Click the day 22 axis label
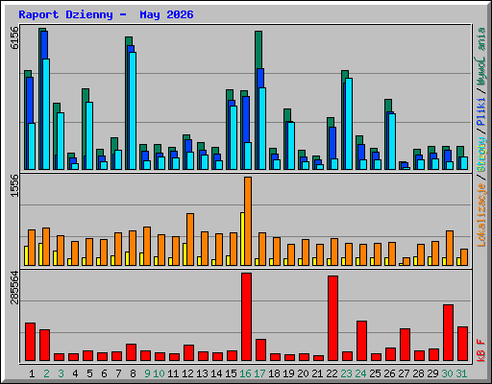 pyautogui.click(x=332, y=373)
